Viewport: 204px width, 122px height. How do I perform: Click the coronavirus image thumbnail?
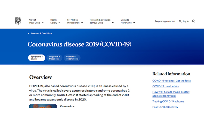(43, 106)
